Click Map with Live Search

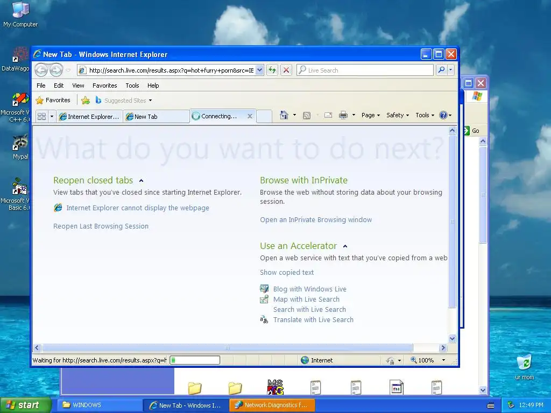[306, 299]
